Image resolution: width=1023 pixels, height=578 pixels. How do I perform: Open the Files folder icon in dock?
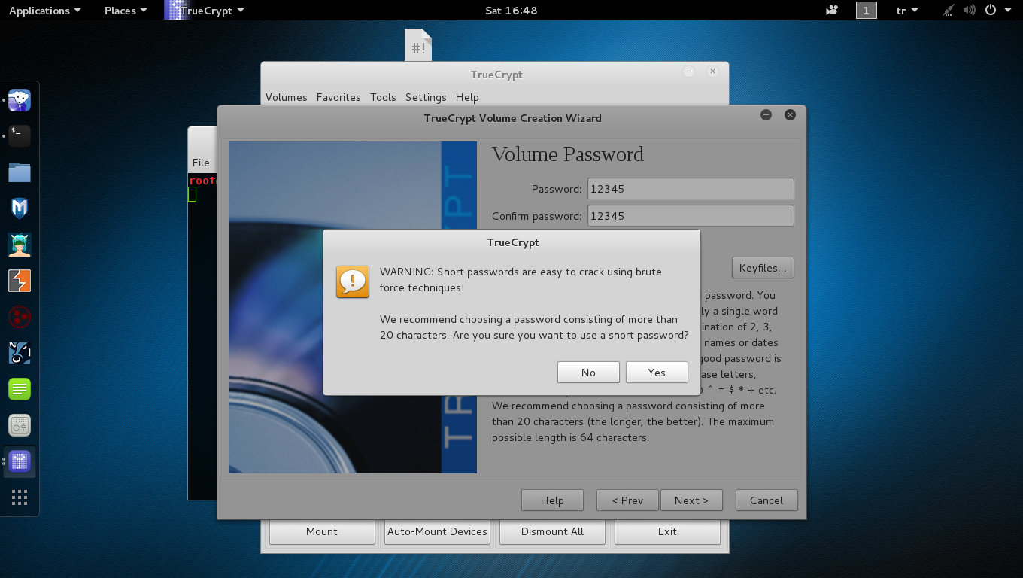[20, 172]
